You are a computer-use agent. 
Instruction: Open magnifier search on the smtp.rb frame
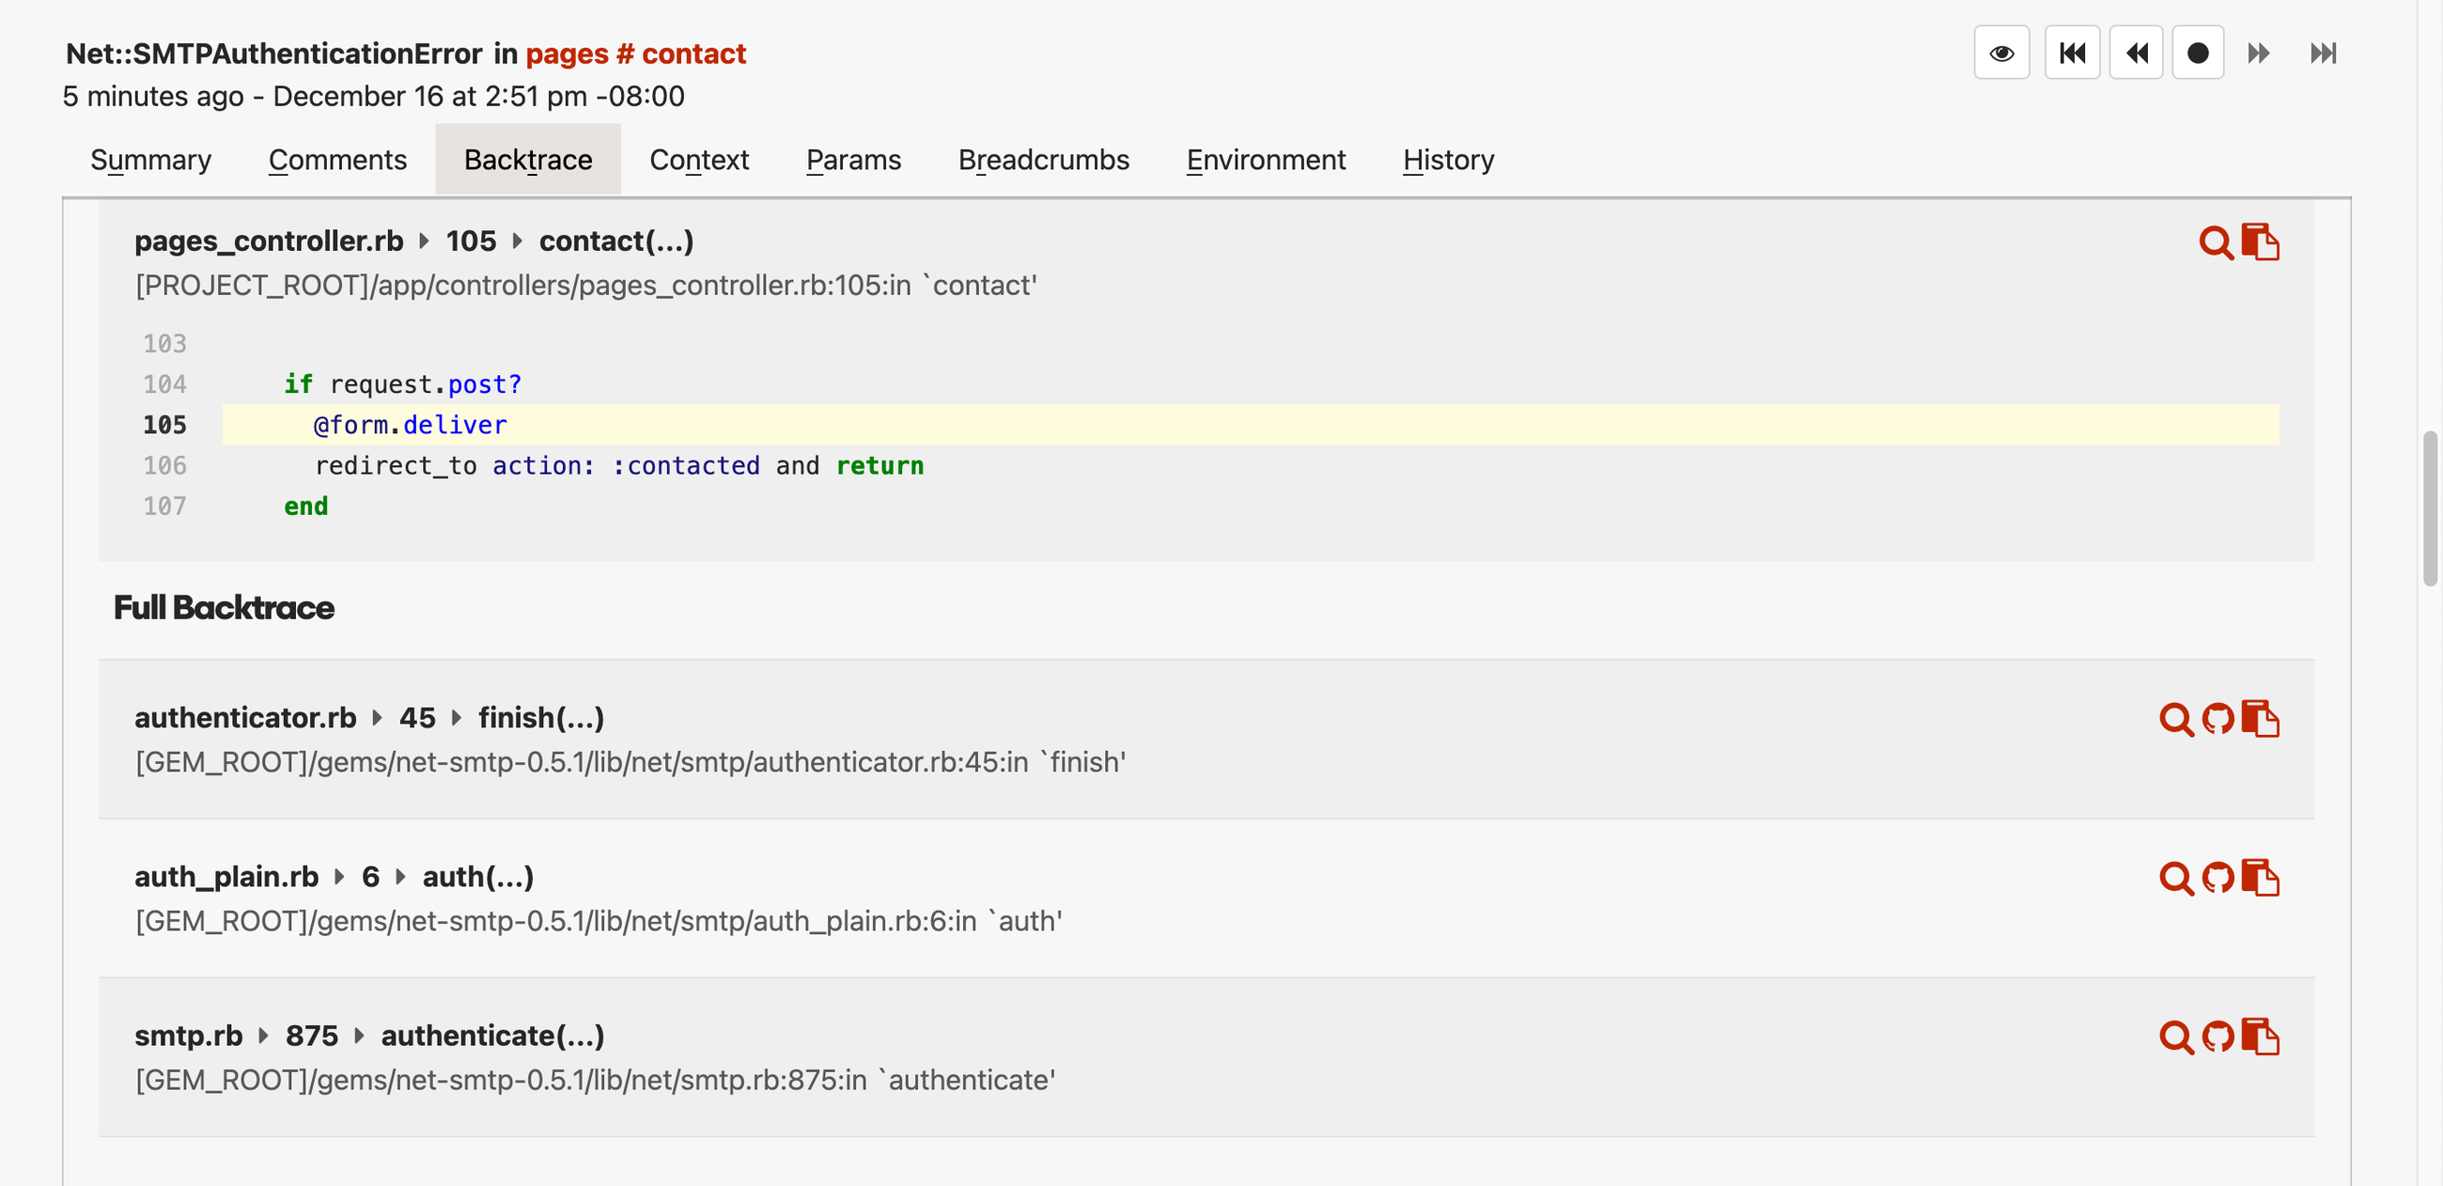click(x=2175, y=1037)
